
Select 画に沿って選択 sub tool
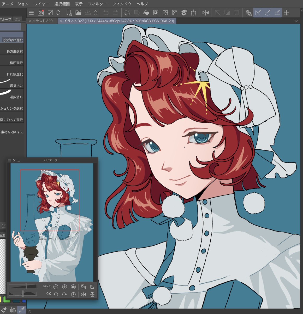tap(12, 117)
